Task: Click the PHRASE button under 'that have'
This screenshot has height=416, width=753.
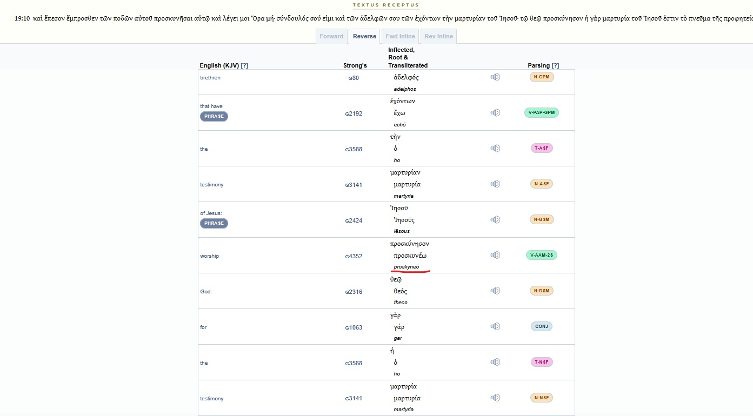Action: click(214, 116)
